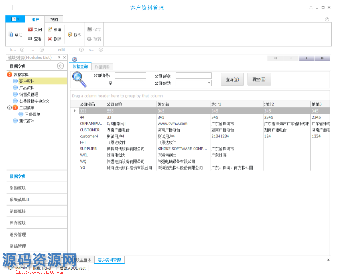
Task: Focus the 至 range input field
Action: [130, 83]
